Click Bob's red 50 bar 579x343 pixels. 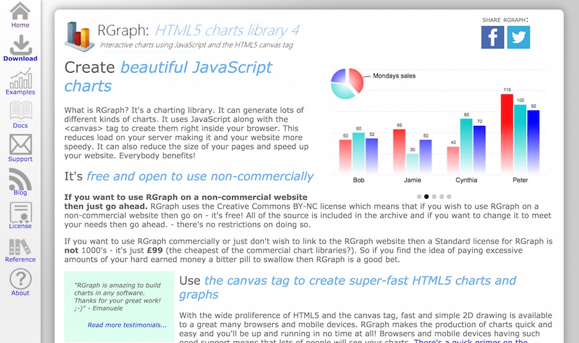(345, 156)
